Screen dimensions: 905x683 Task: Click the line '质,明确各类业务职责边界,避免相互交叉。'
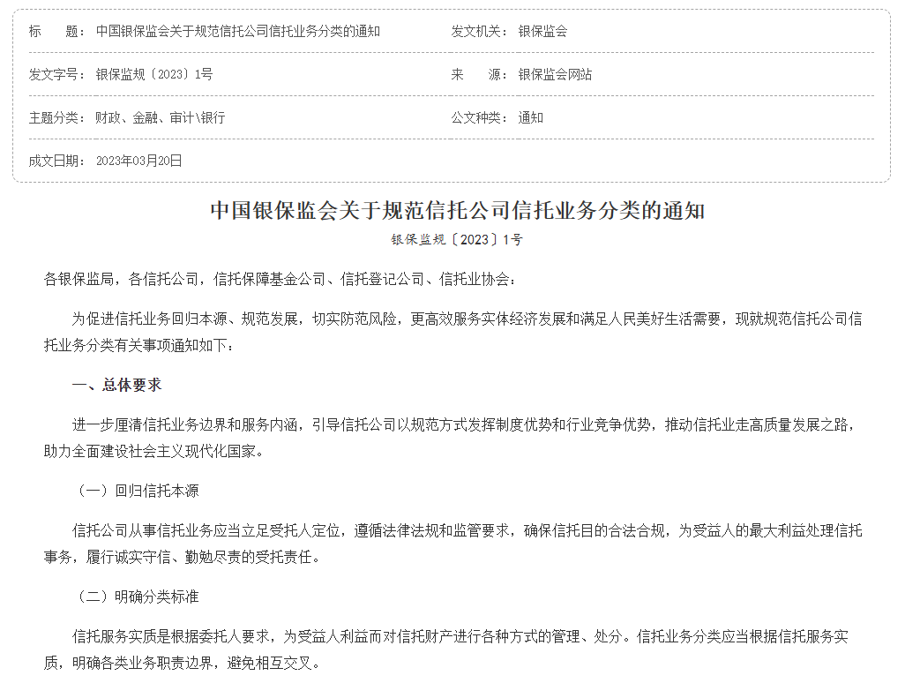tap(183, 664)
